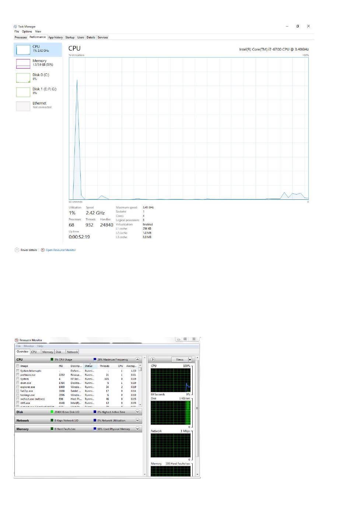Switch to the App history tab
Viewport: 350px width, 512px height.
pyautogui.click(x=56, y=37)
